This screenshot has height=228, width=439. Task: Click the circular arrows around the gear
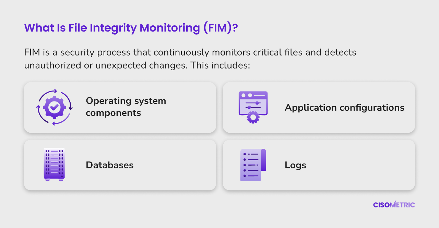click(x=54, y=107)
